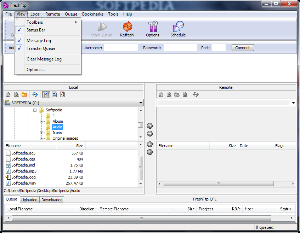300x233 pixels.
Task: Open the Bookmarks menu
Action: click(x=92, y=14)
